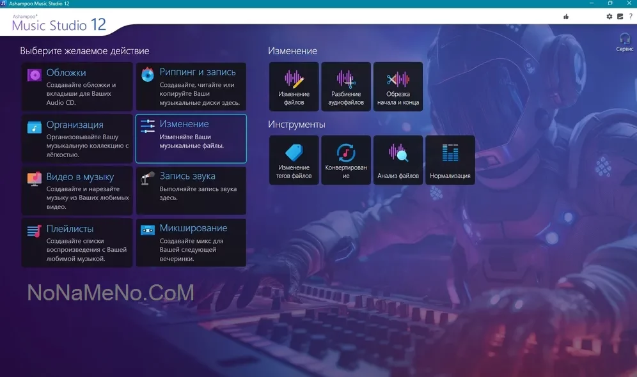
Task: Open settings via the gear icon
Action: point(609,17)
